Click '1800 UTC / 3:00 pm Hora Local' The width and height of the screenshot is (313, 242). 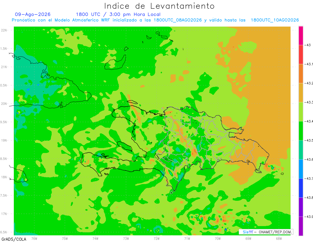click(118, 14)
